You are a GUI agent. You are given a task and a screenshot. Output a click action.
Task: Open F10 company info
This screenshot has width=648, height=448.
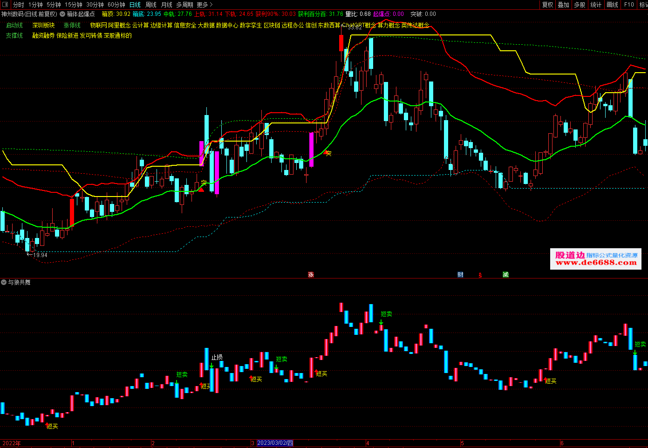629,5
